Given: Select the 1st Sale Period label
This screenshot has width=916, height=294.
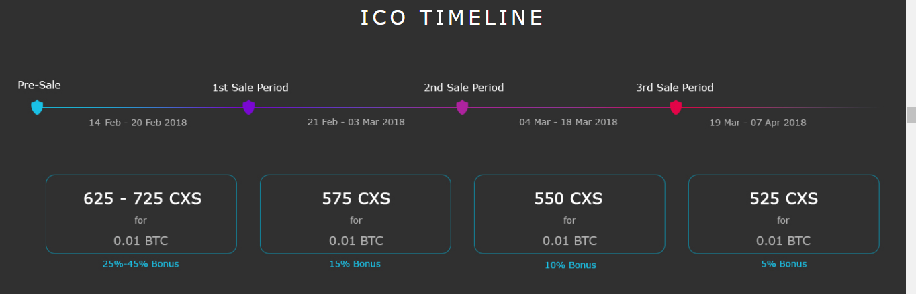Looking at the screenshot, I should (250, 88).
